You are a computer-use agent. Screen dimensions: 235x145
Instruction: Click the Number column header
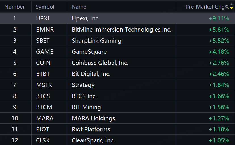[14, 7]
